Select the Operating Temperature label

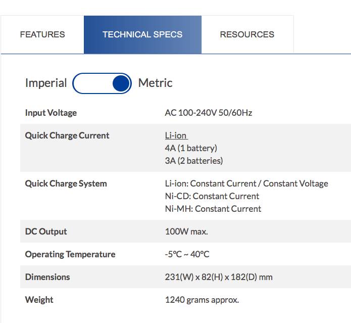coord(70,254)
